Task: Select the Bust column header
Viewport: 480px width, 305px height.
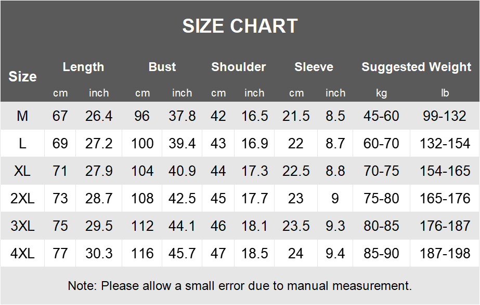Action: pos(162,67)
